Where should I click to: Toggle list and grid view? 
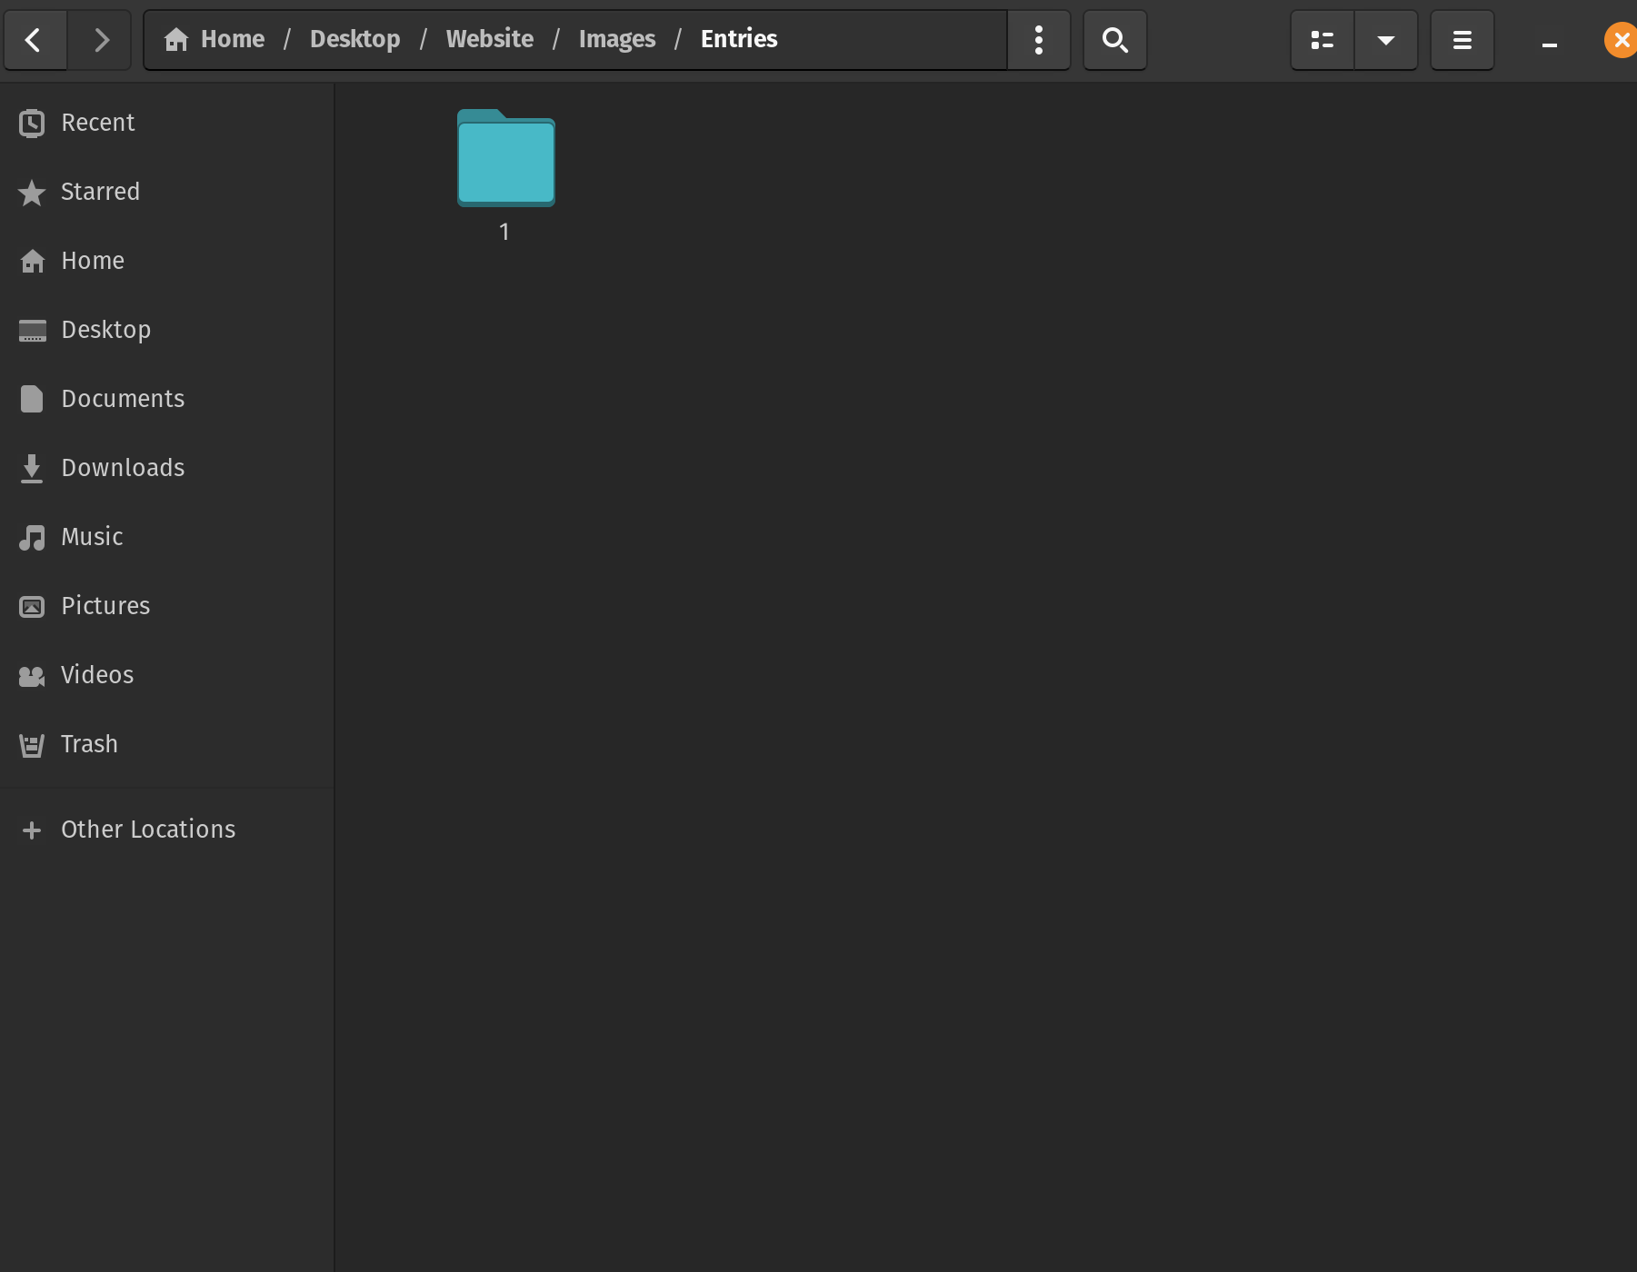(1322, 40)
